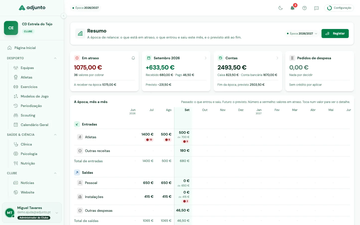Click the Administrador do Clube badge
Viewport: 360px width, 225px height.
pyautogui.click(x=34, y=218)
